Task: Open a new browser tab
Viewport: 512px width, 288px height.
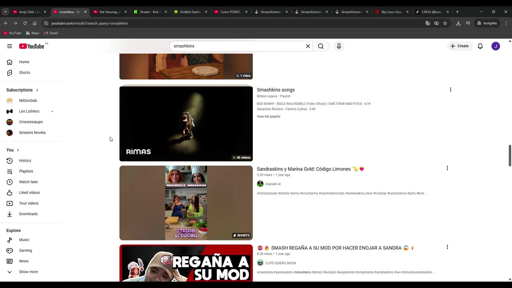Action: 457,12
